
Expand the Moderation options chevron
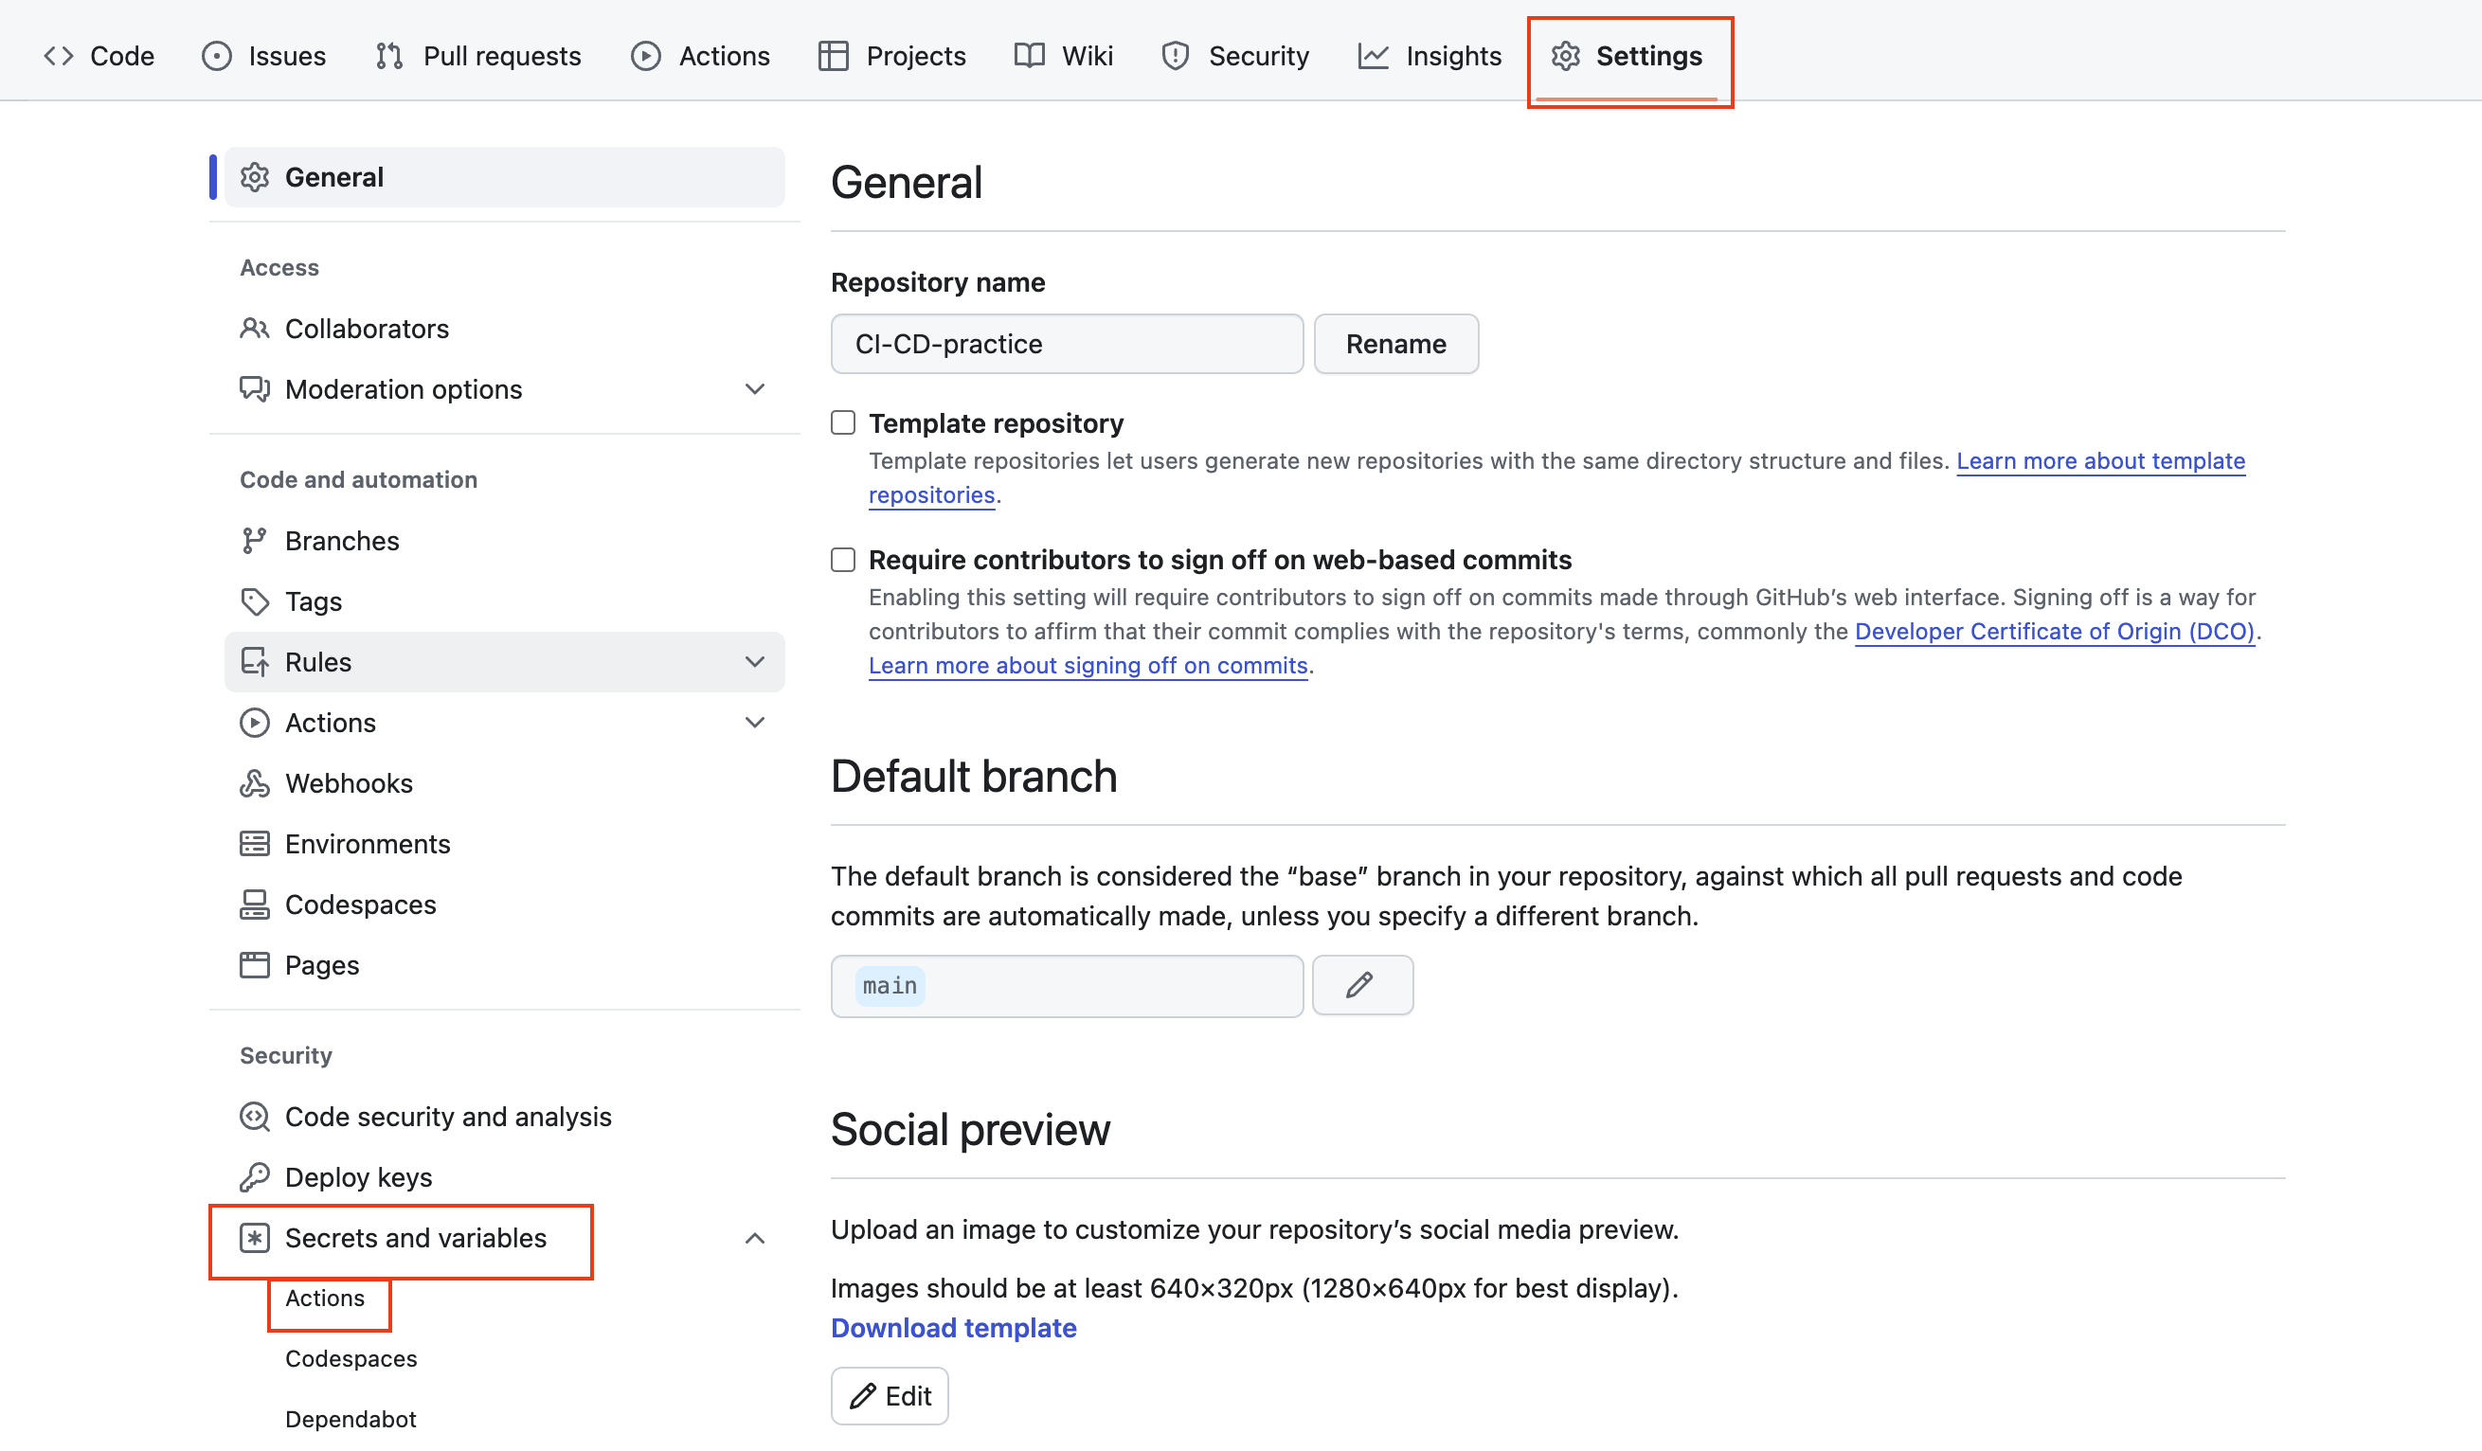tap(754, 390)
